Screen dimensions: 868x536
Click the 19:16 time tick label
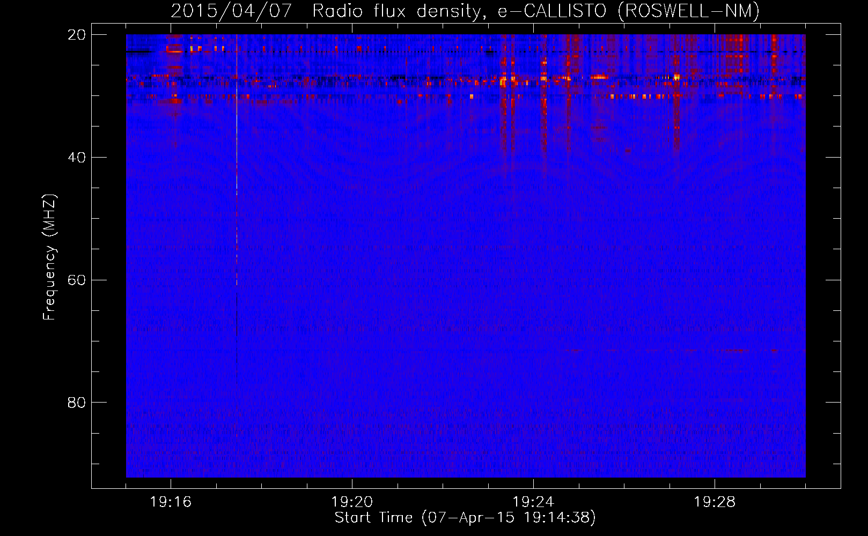[171, 502]
